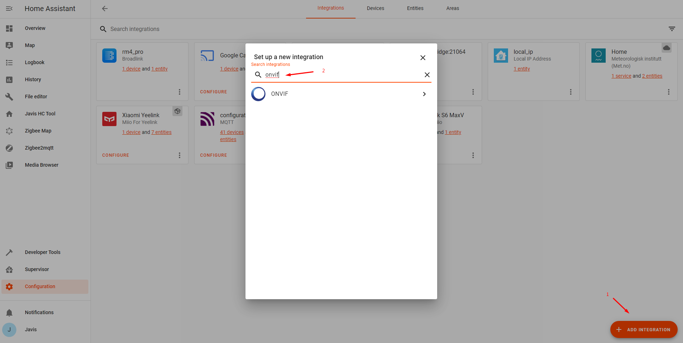Switch to the Entities tab
Screen dimensions: 683x343
pos(415,8)
